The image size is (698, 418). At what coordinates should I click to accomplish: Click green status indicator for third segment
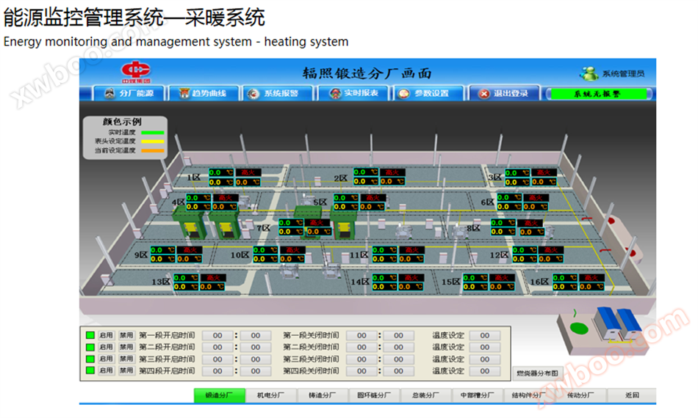[90, 359]
